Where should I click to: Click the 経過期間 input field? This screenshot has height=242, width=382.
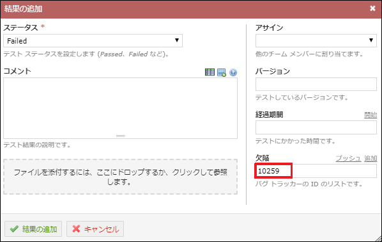pyautogui.click(x=316, y=127)
